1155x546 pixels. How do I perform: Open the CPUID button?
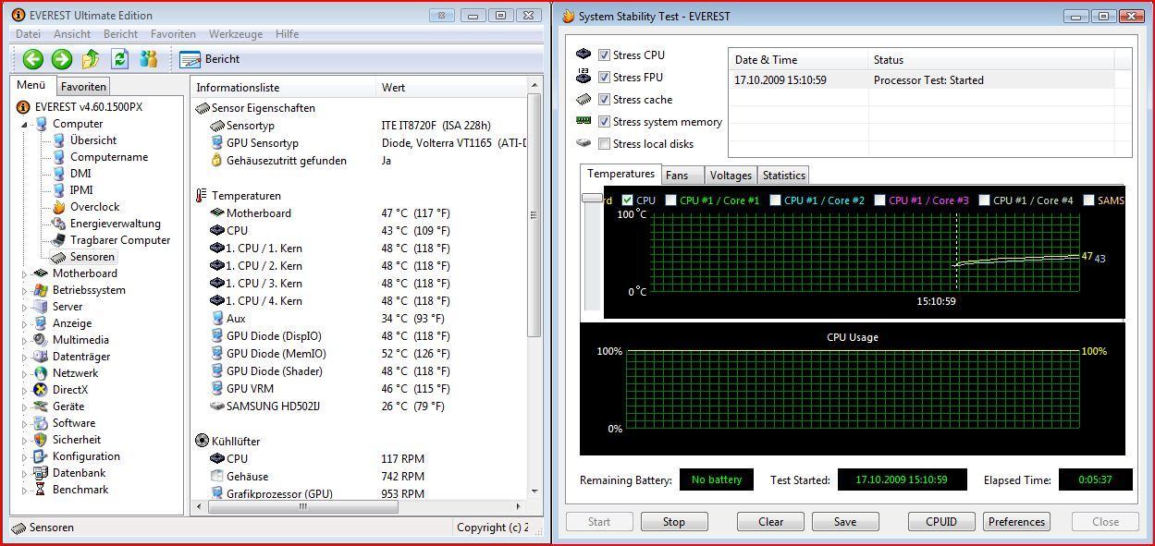941,522
